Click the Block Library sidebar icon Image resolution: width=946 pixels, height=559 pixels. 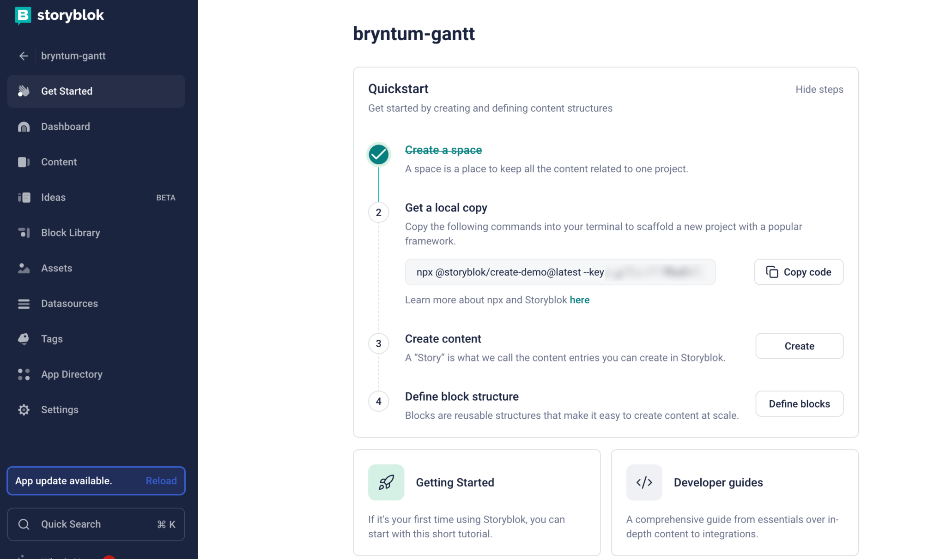(24, 233)
